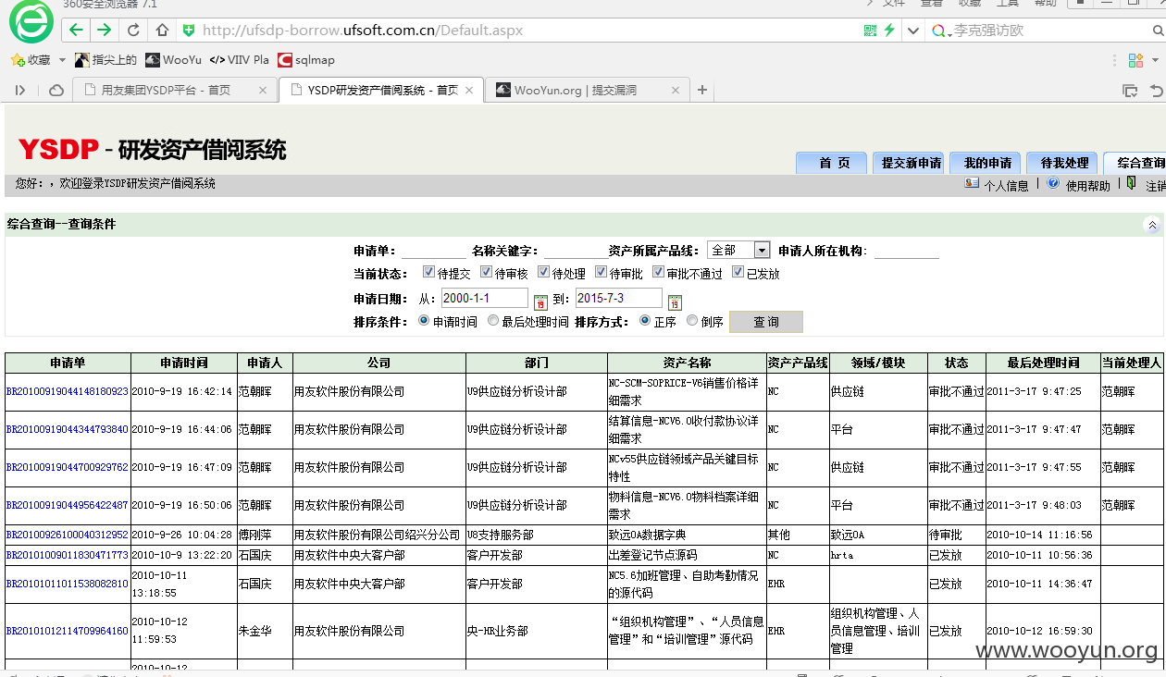The width and height of the screenshot is (1166, 677).
Task: Open the 待我处理 navigation tab
Action: (x=1064, y=163)
